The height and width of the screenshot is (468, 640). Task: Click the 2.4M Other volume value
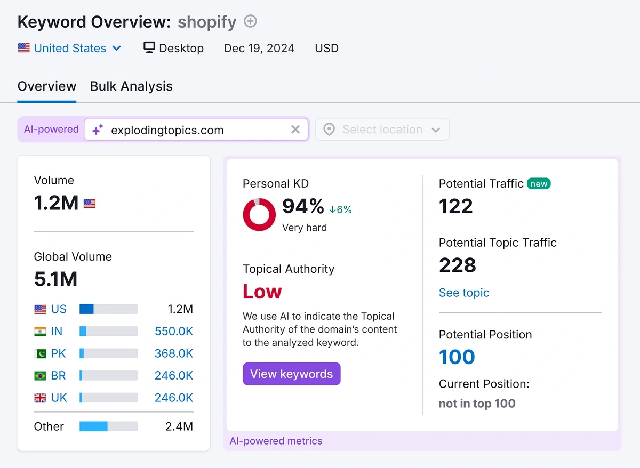180,426
